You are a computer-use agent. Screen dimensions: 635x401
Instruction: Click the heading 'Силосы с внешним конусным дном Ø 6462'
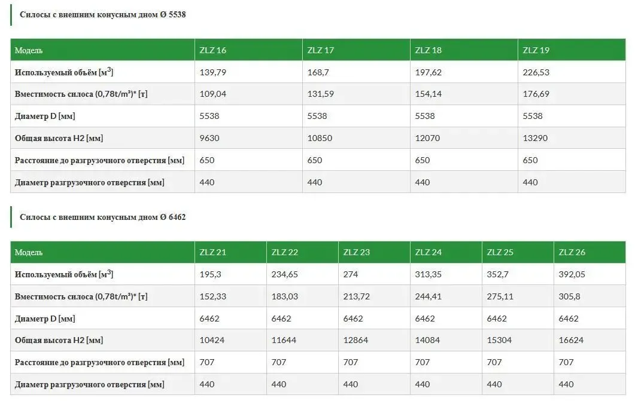[x=103, y=217]
